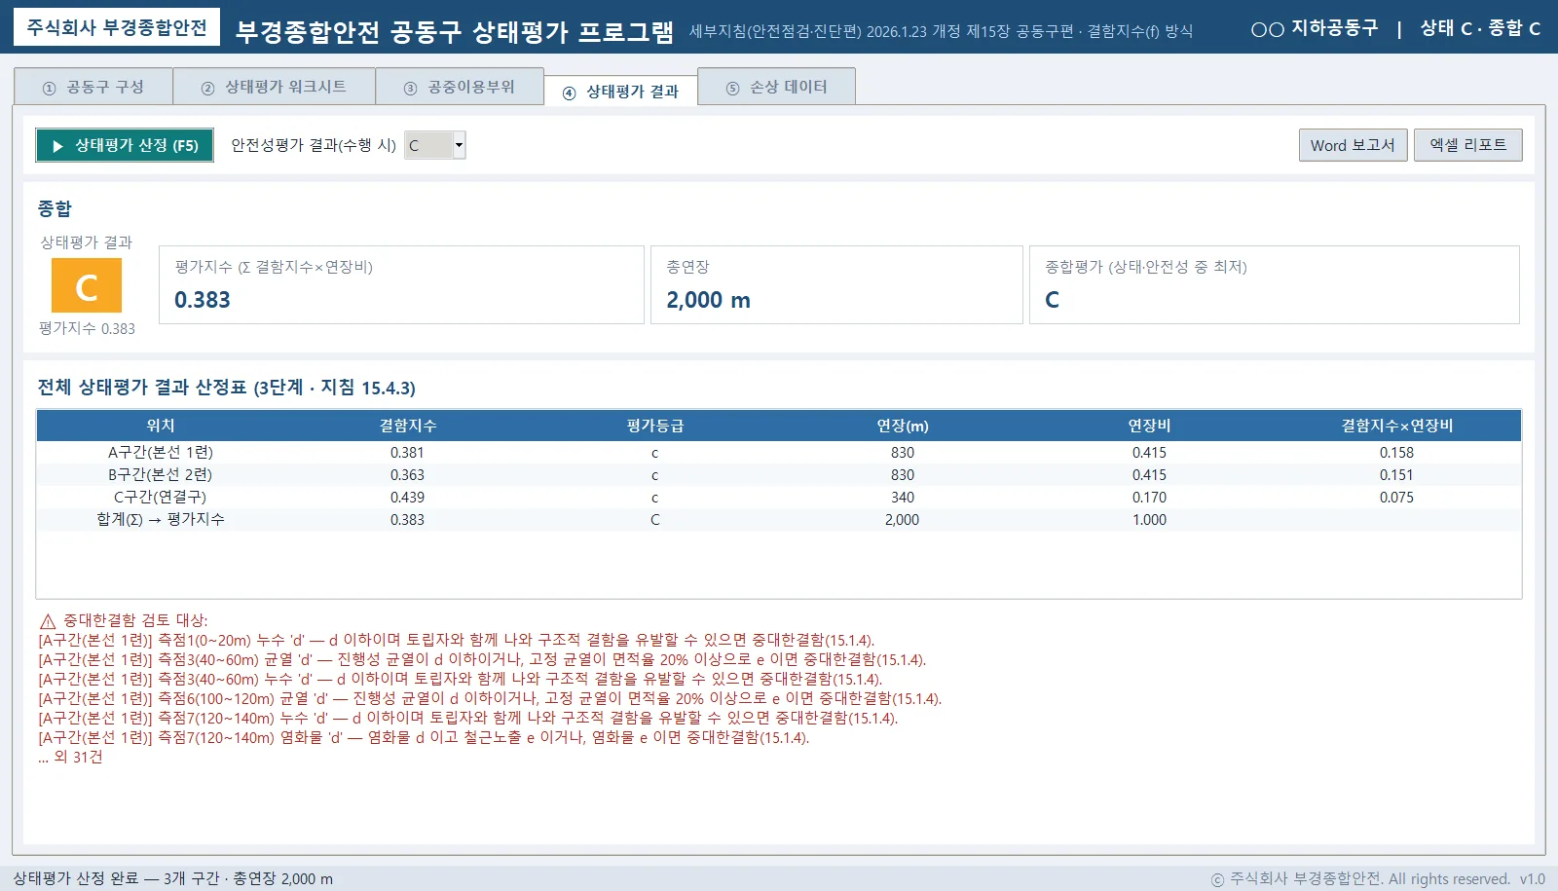This screenshot has height=891, width=1558.
Task: Click the 종합평가 C result box
Action: (1274, 284)
